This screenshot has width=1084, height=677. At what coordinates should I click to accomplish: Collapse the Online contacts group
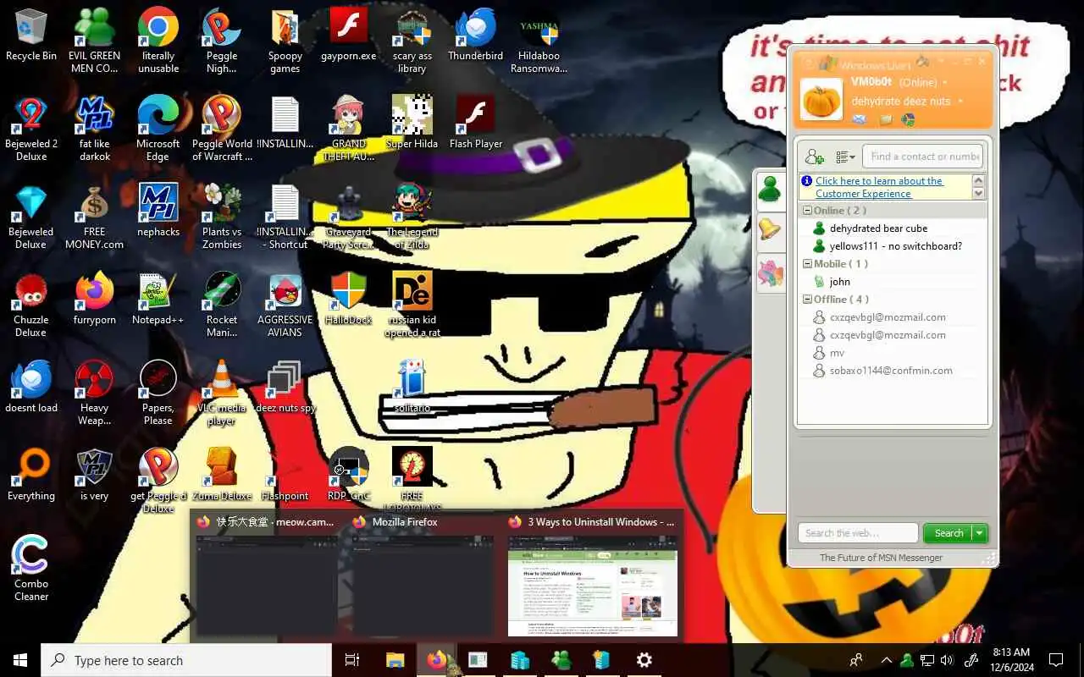point(807,211)
